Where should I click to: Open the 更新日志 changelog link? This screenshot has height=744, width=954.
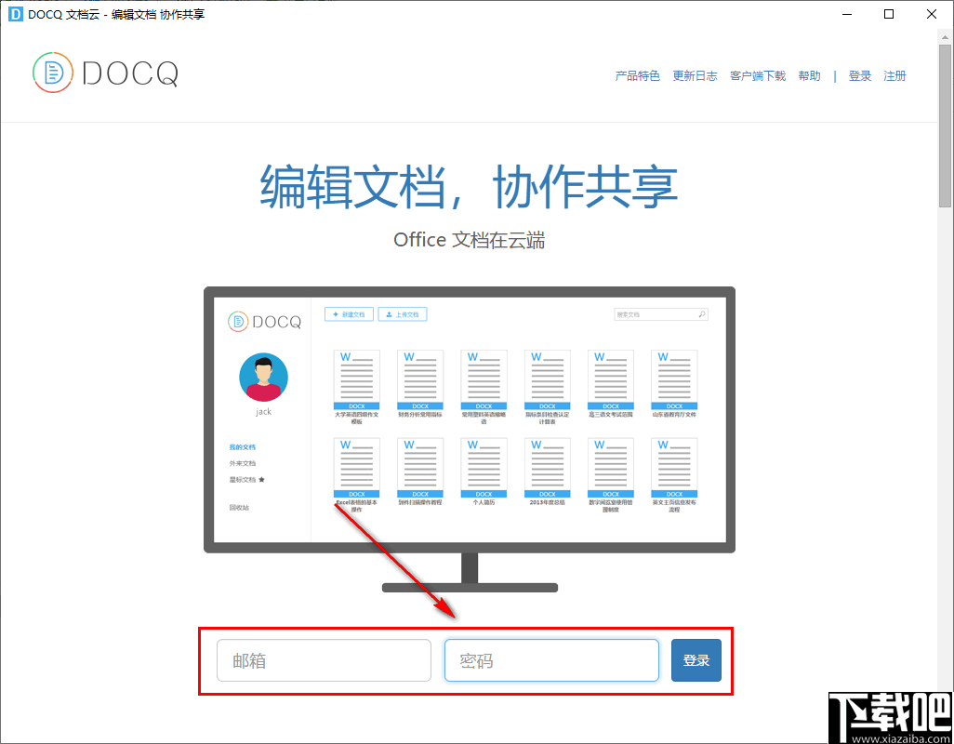[x=695, y=75]
